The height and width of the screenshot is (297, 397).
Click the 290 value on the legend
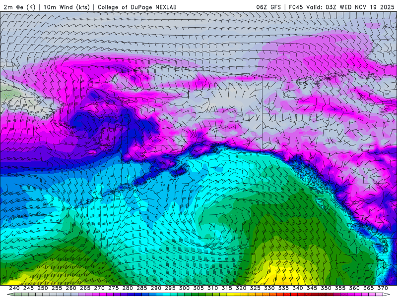tap(156, 288)
